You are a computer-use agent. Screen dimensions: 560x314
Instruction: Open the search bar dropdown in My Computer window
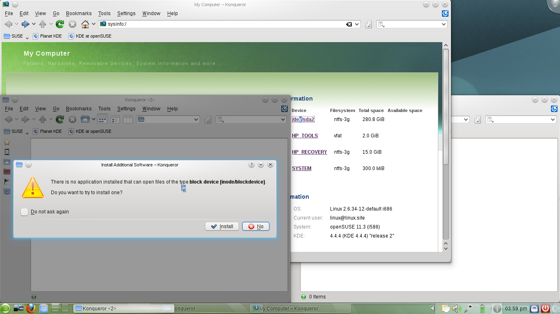[444, 24]
